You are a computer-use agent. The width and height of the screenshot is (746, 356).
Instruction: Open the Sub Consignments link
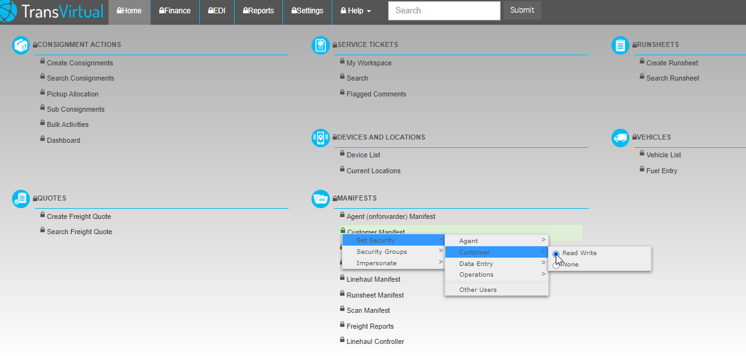[x=75, y=109]
